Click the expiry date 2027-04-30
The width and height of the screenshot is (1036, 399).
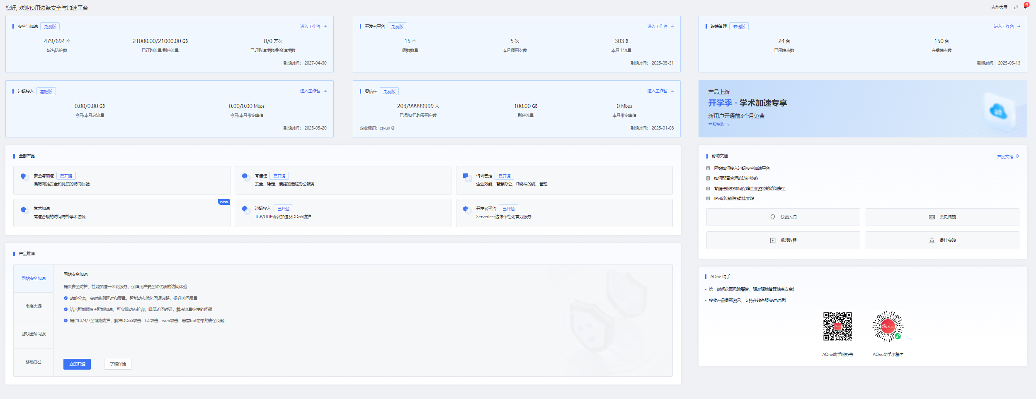315,63
